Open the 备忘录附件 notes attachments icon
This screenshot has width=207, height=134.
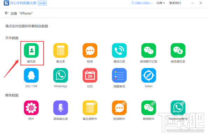point(90,108)
